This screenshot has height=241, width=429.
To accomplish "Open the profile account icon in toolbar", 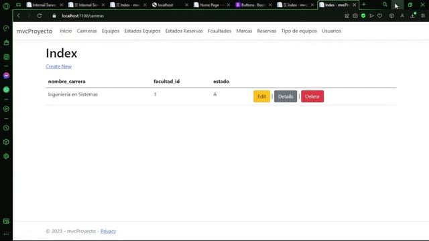I will point(402,16).
